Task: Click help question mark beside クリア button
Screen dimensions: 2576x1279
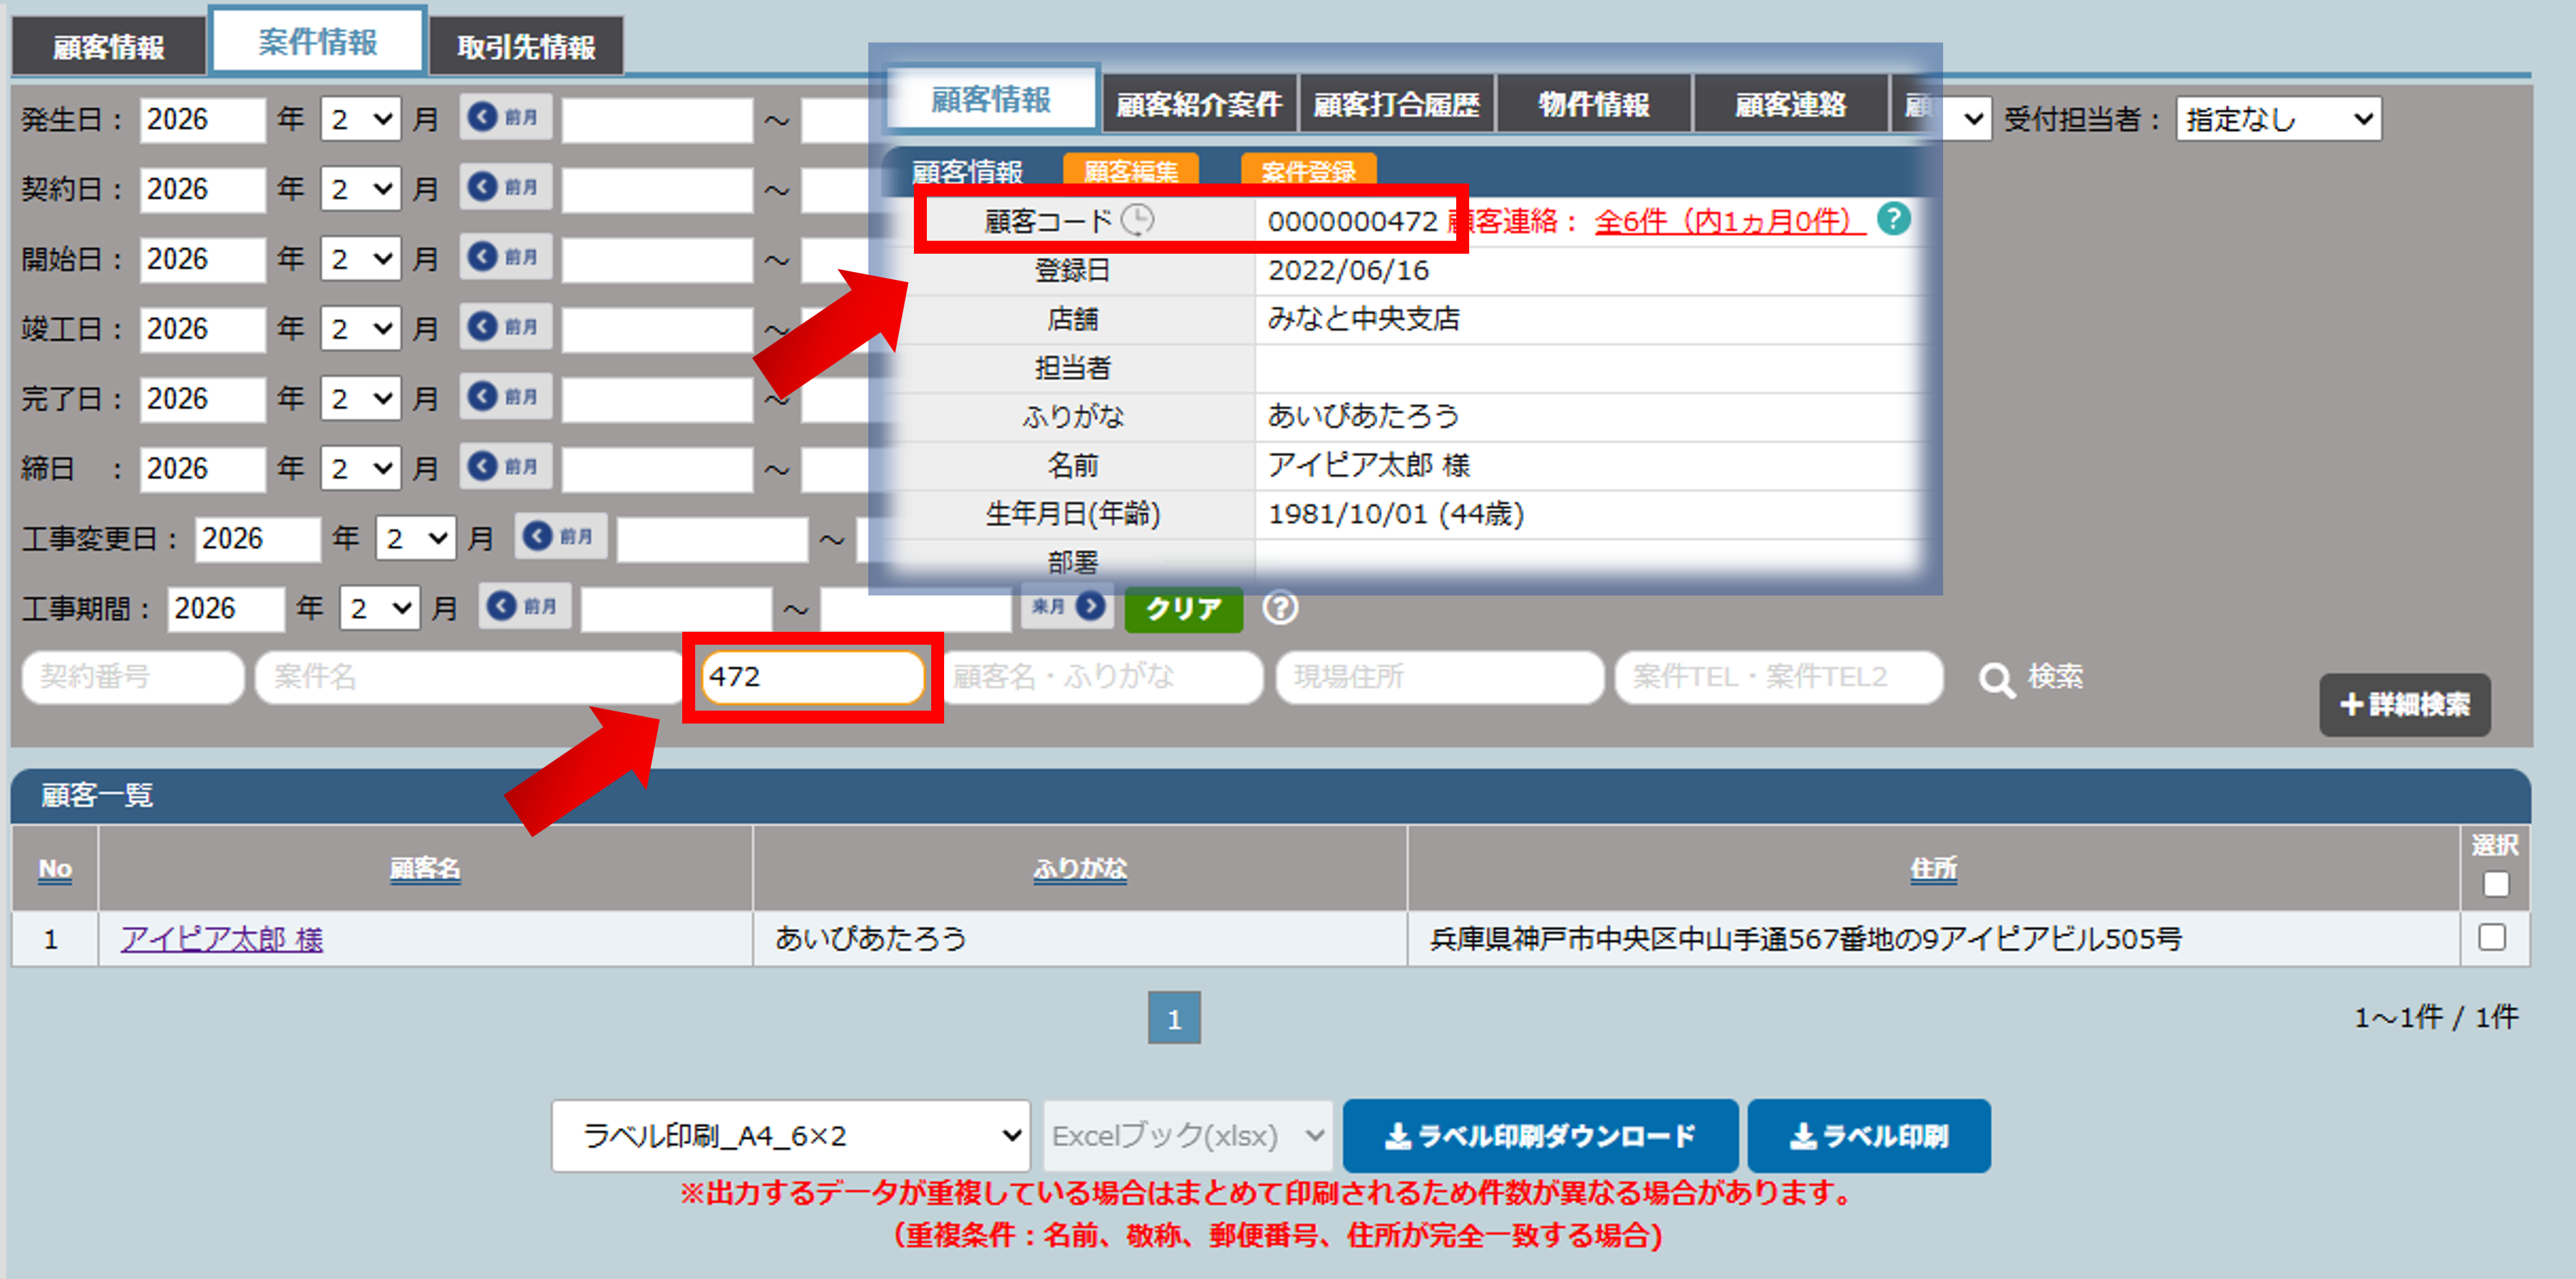Action: coord(1280,608)
